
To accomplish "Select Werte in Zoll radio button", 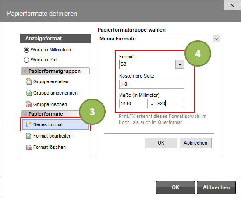I will click(x=26, y=60).
